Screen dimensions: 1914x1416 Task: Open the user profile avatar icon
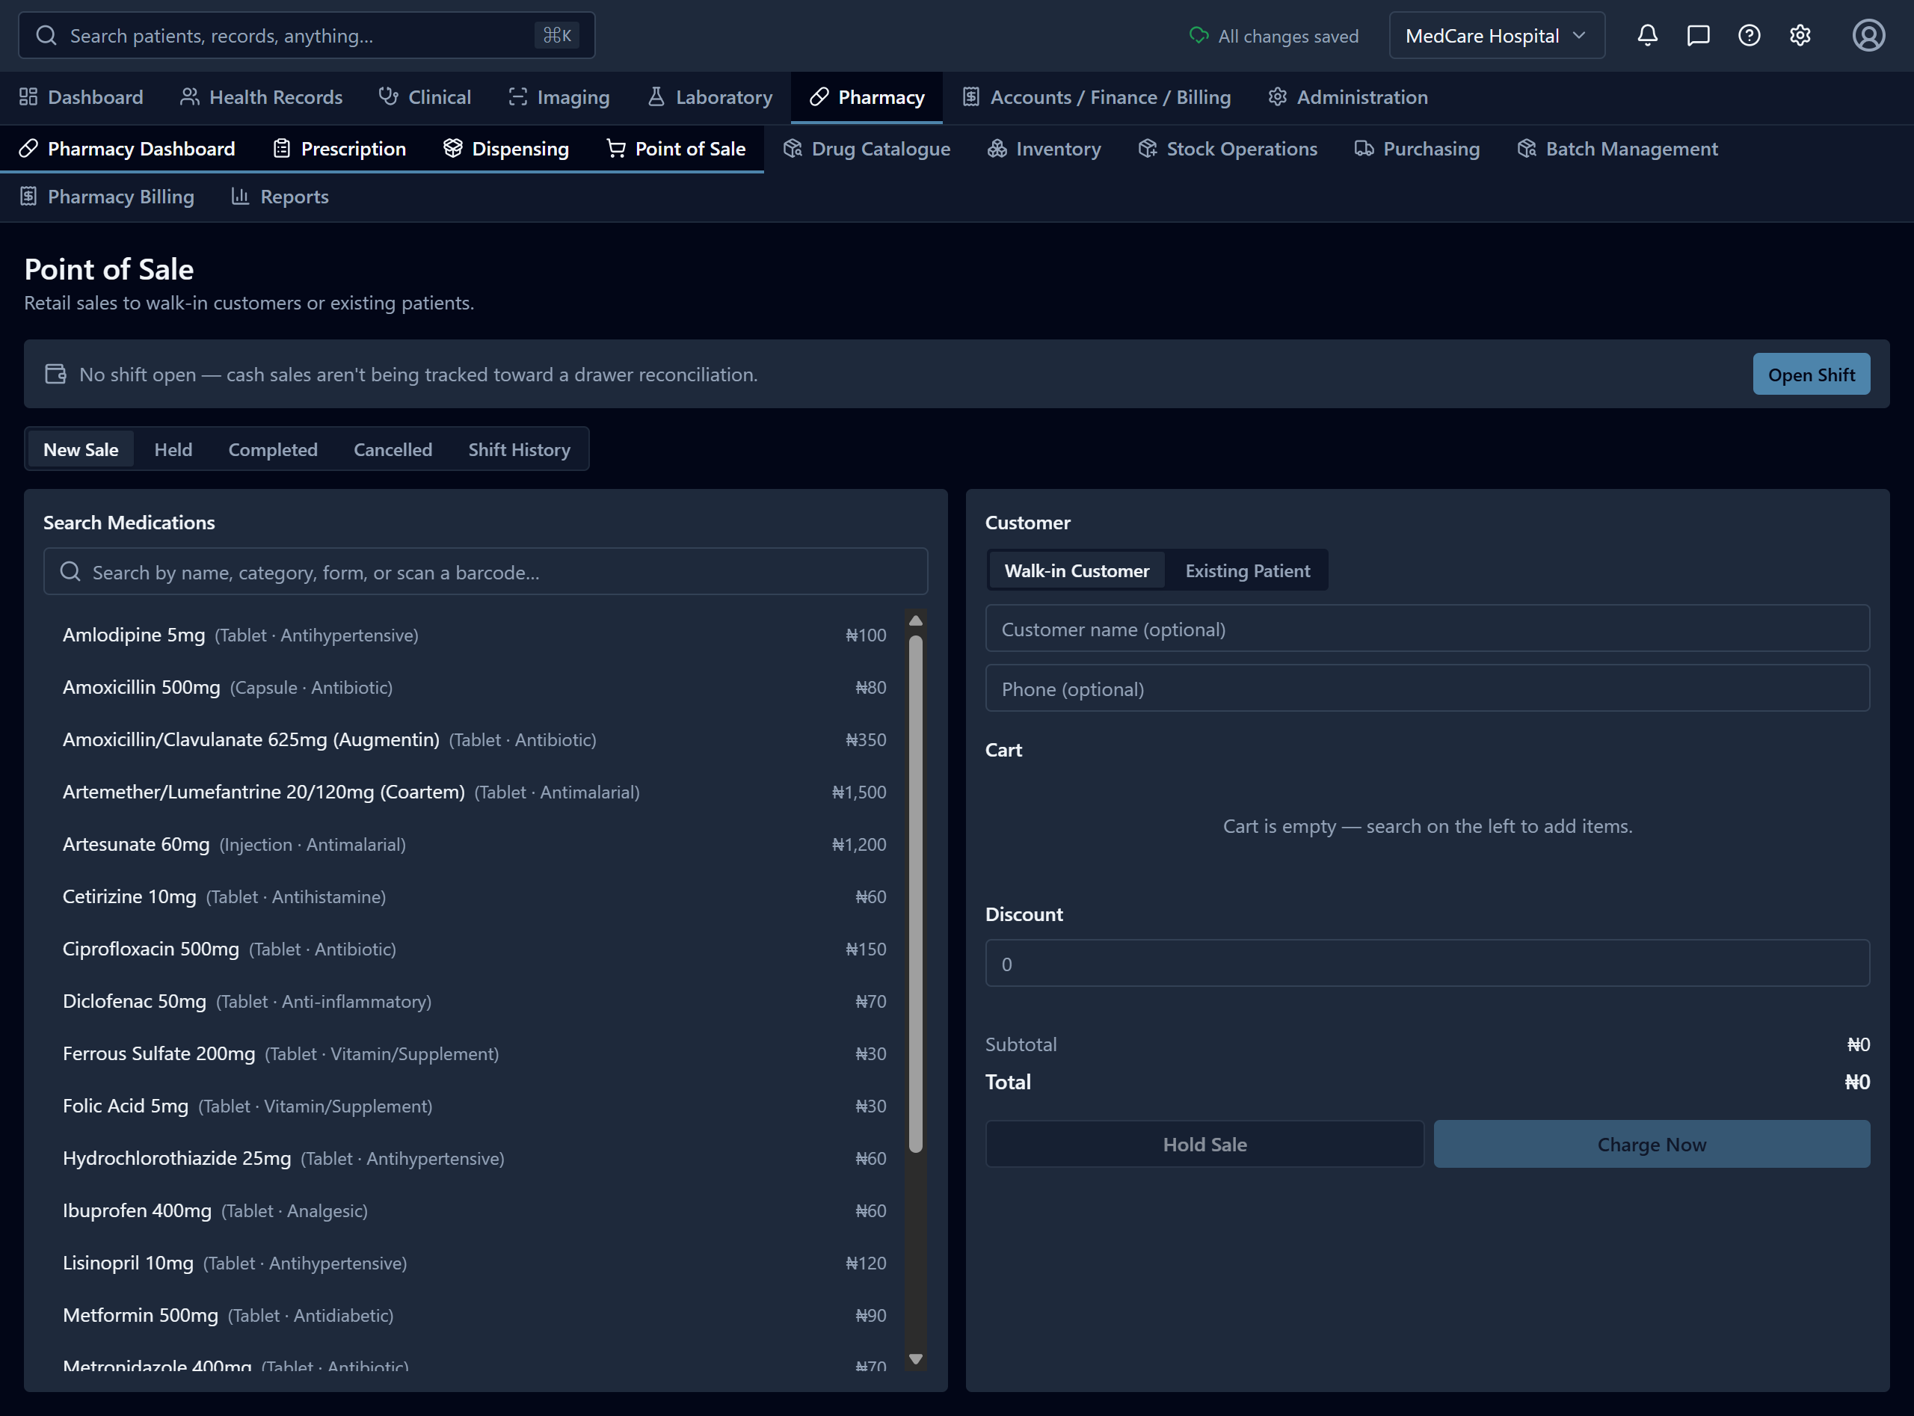tap(1868, 35)
